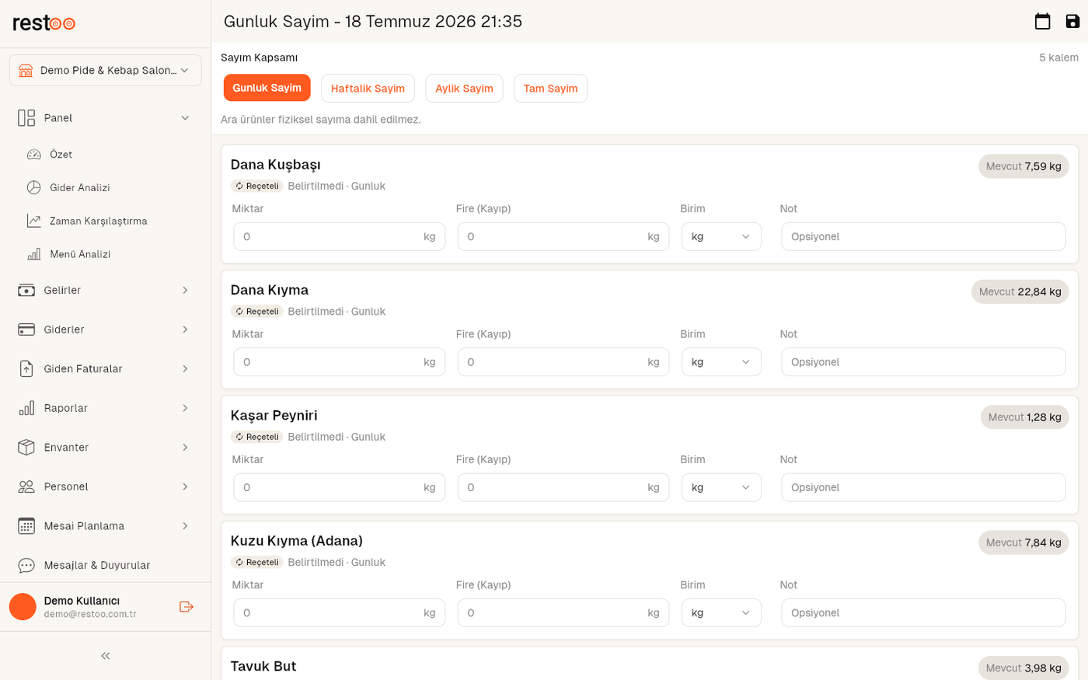
Task: Open Birim dropdown for Kuzu Kıyma (Adana)
Action: point(721,613)
